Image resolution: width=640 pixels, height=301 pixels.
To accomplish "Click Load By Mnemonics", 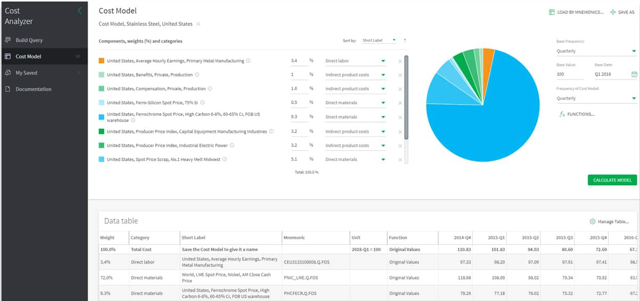I will 576,12.
